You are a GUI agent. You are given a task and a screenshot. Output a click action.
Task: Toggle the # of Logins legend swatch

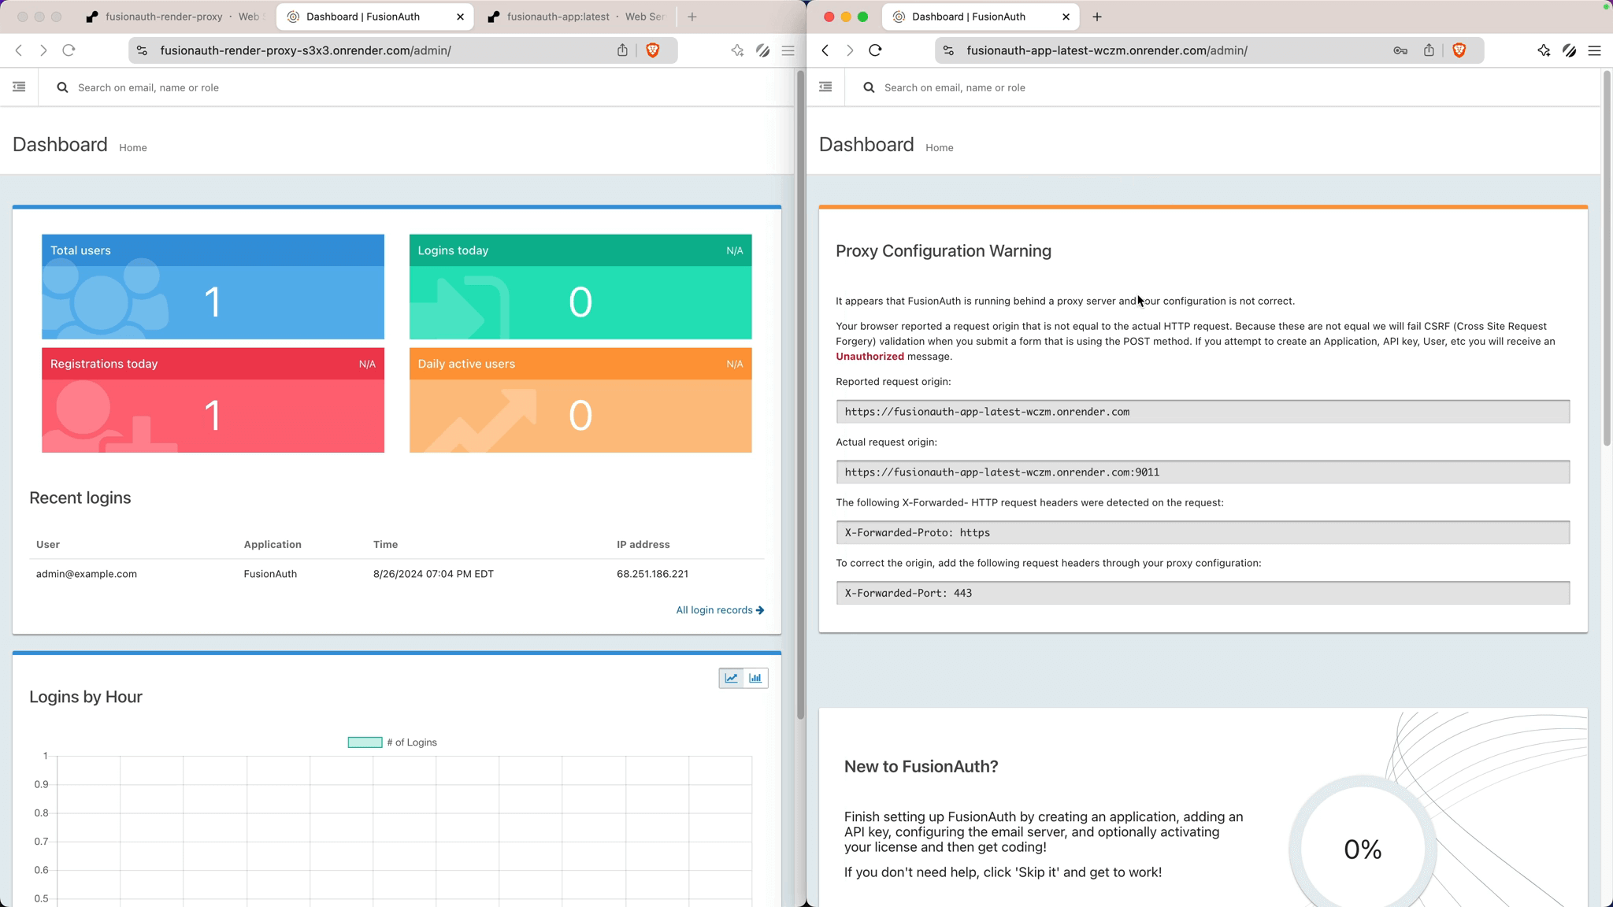coord(365,742)
